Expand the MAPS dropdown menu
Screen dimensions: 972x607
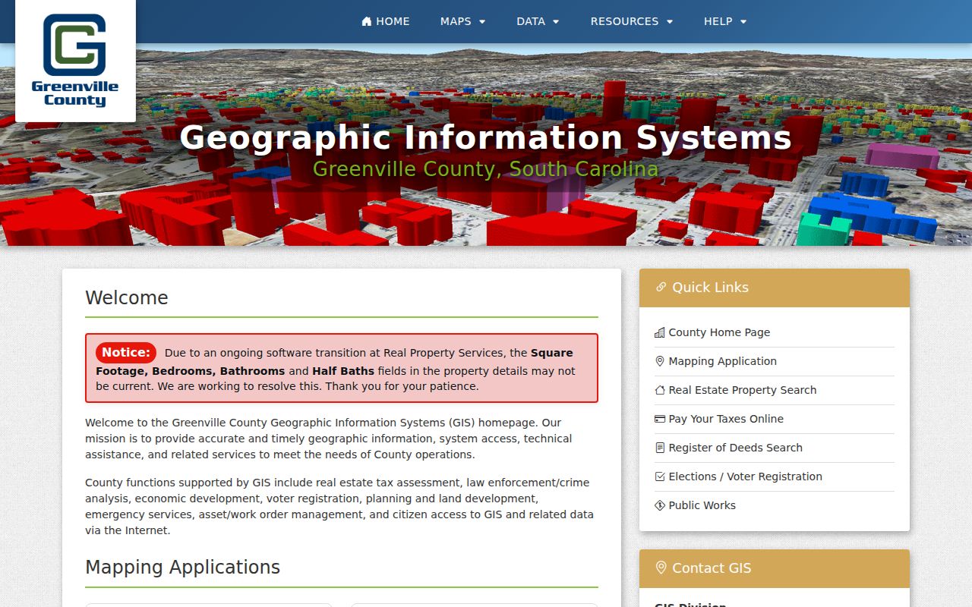(463, 21)
